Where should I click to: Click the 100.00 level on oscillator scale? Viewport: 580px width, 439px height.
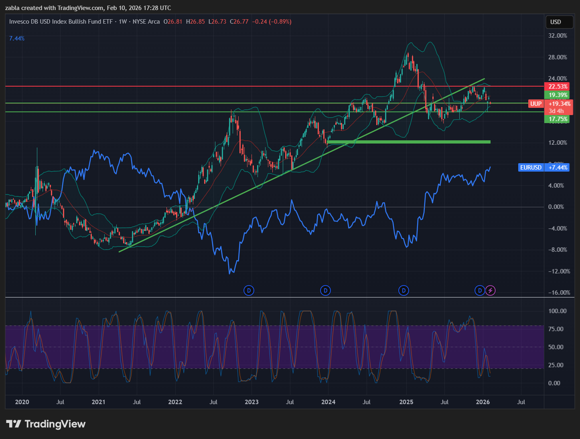(x=557, y=311)
